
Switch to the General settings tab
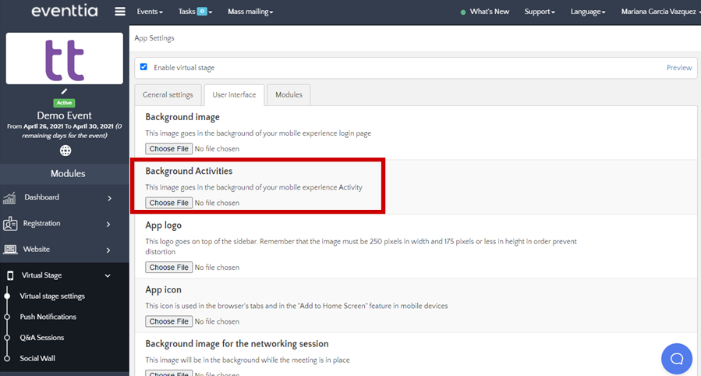168,94
